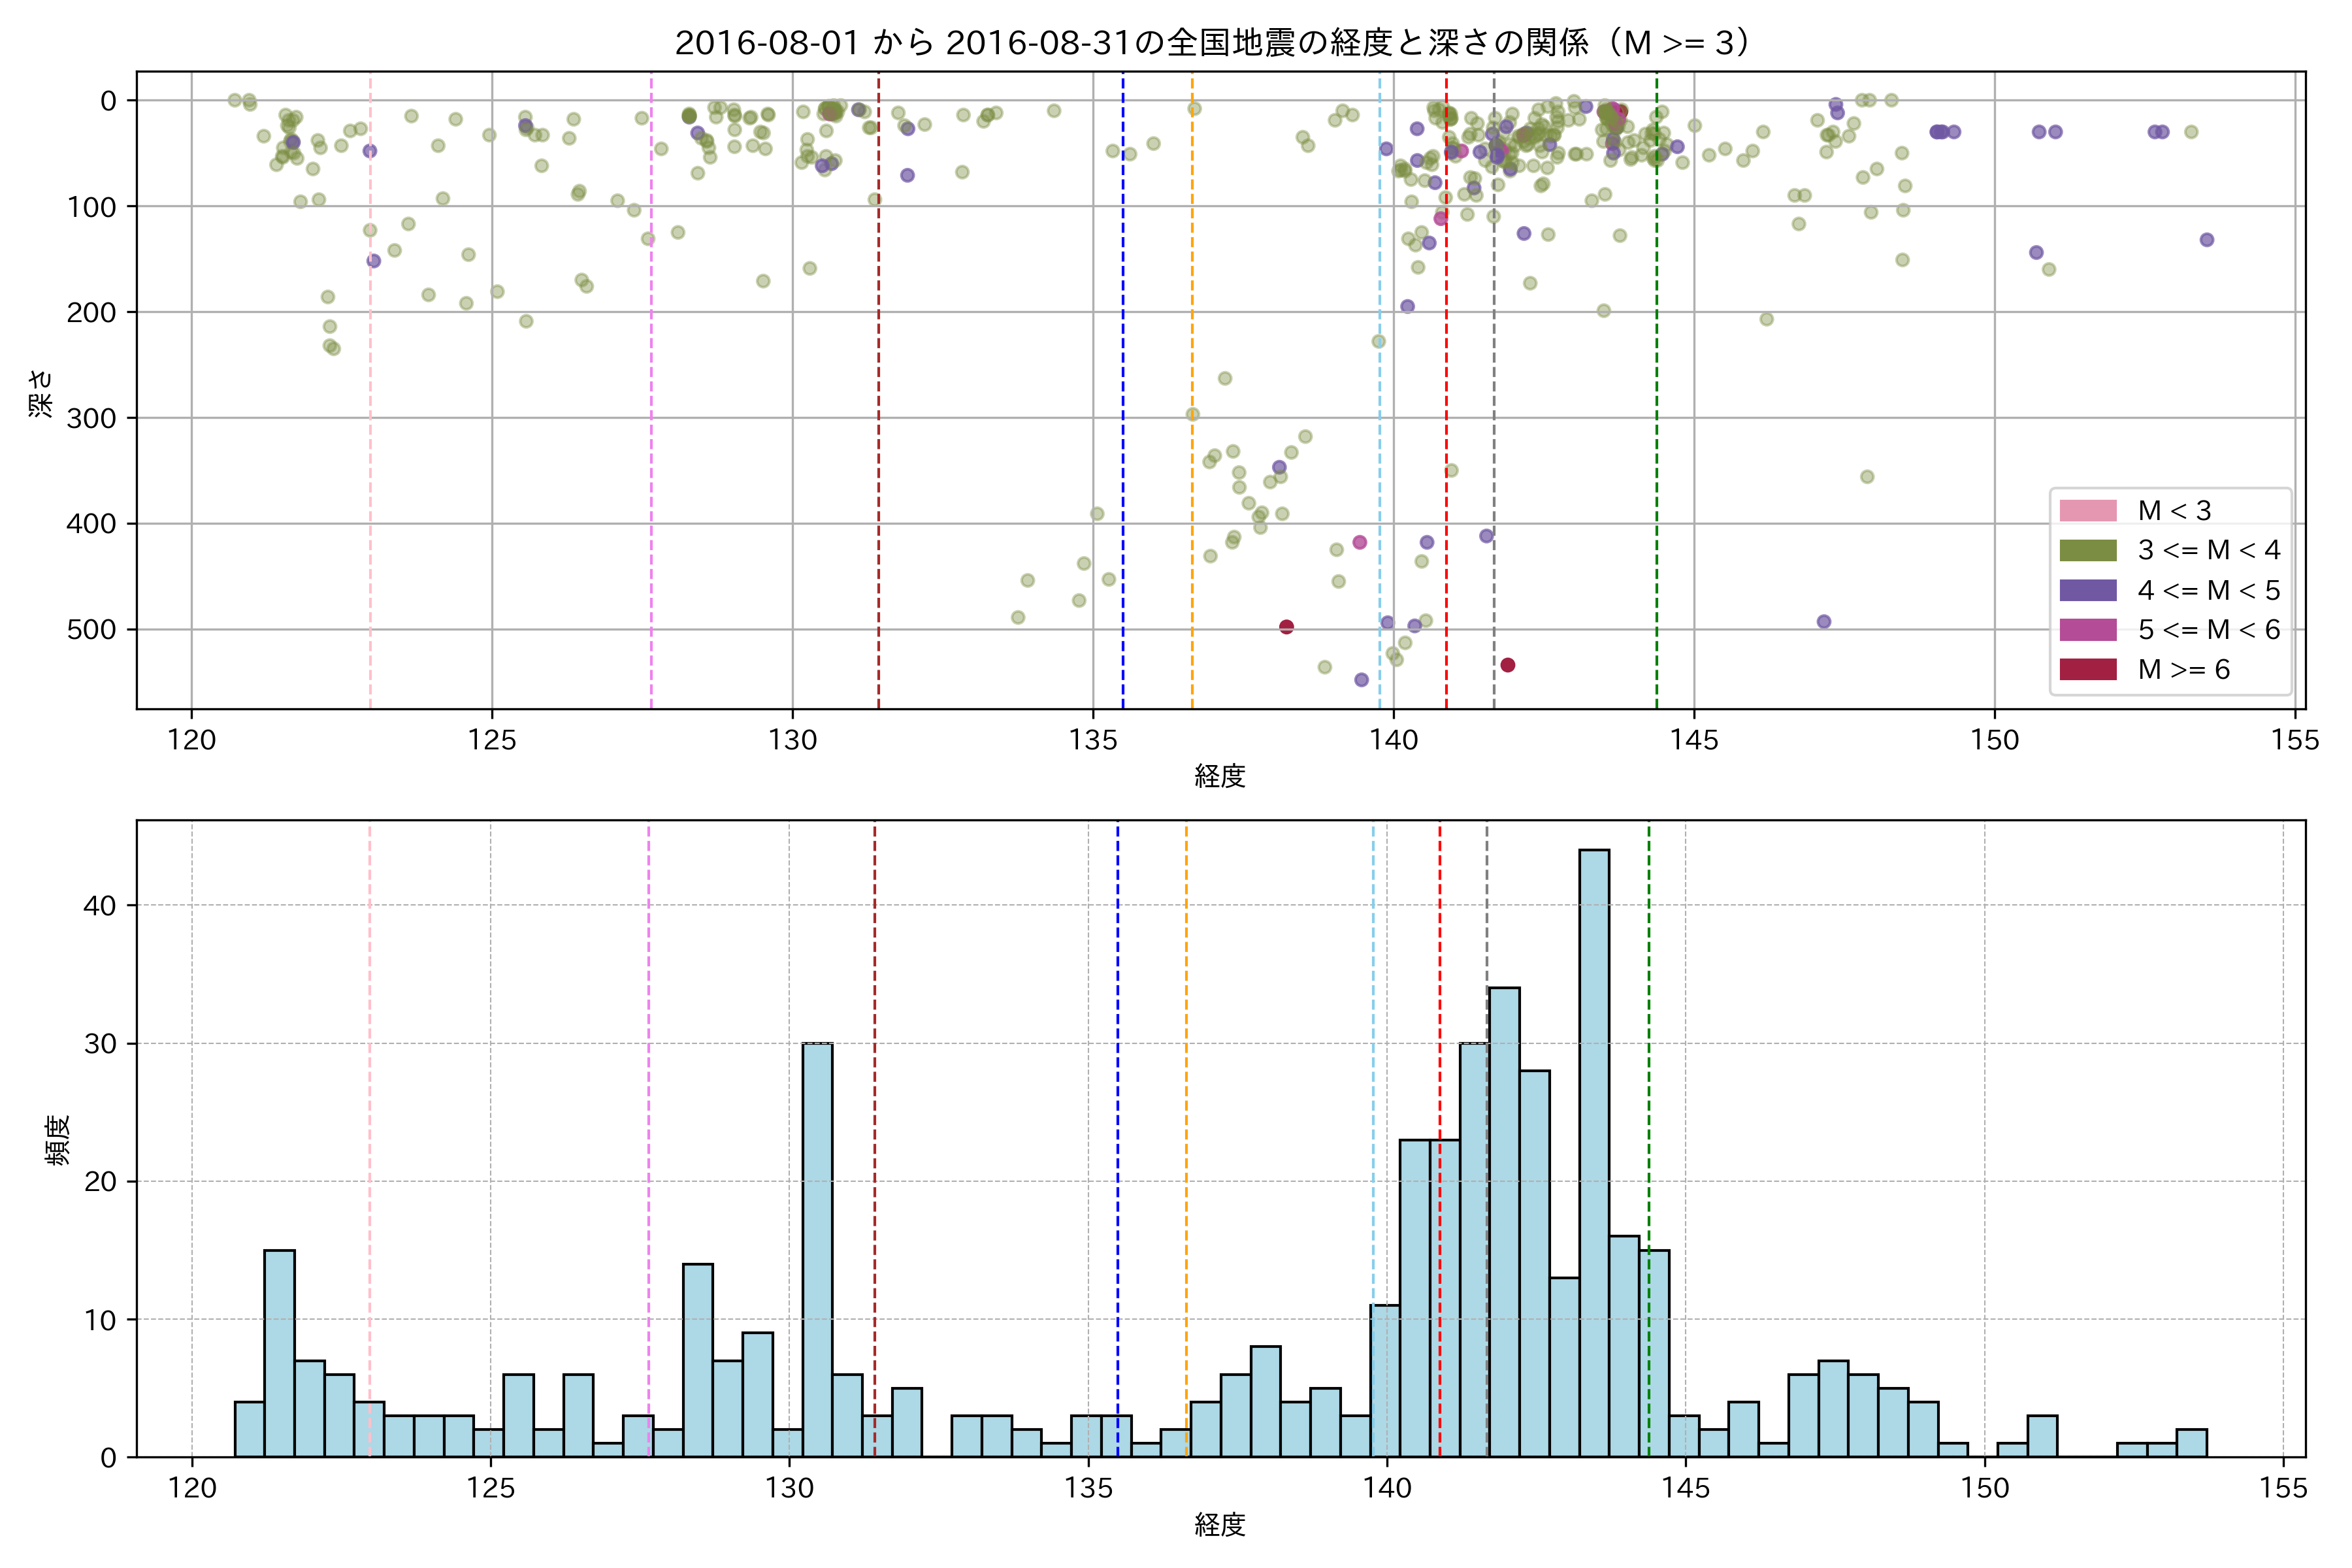
Task: Click the magenta point near depth 420
Action: [1359, 542]
